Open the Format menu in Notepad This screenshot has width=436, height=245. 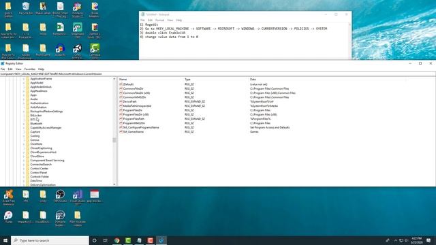(159, 20)
